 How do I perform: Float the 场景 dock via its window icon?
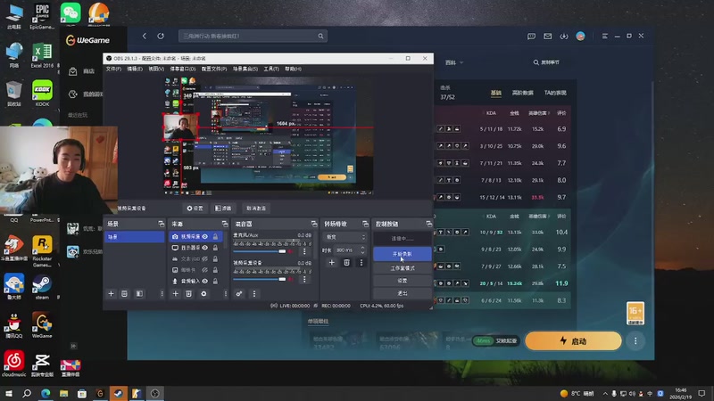(162, 224)
